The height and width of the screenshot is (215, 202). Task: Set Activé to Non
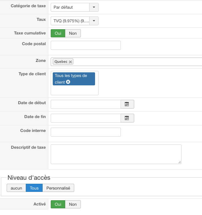coord(73,204)
